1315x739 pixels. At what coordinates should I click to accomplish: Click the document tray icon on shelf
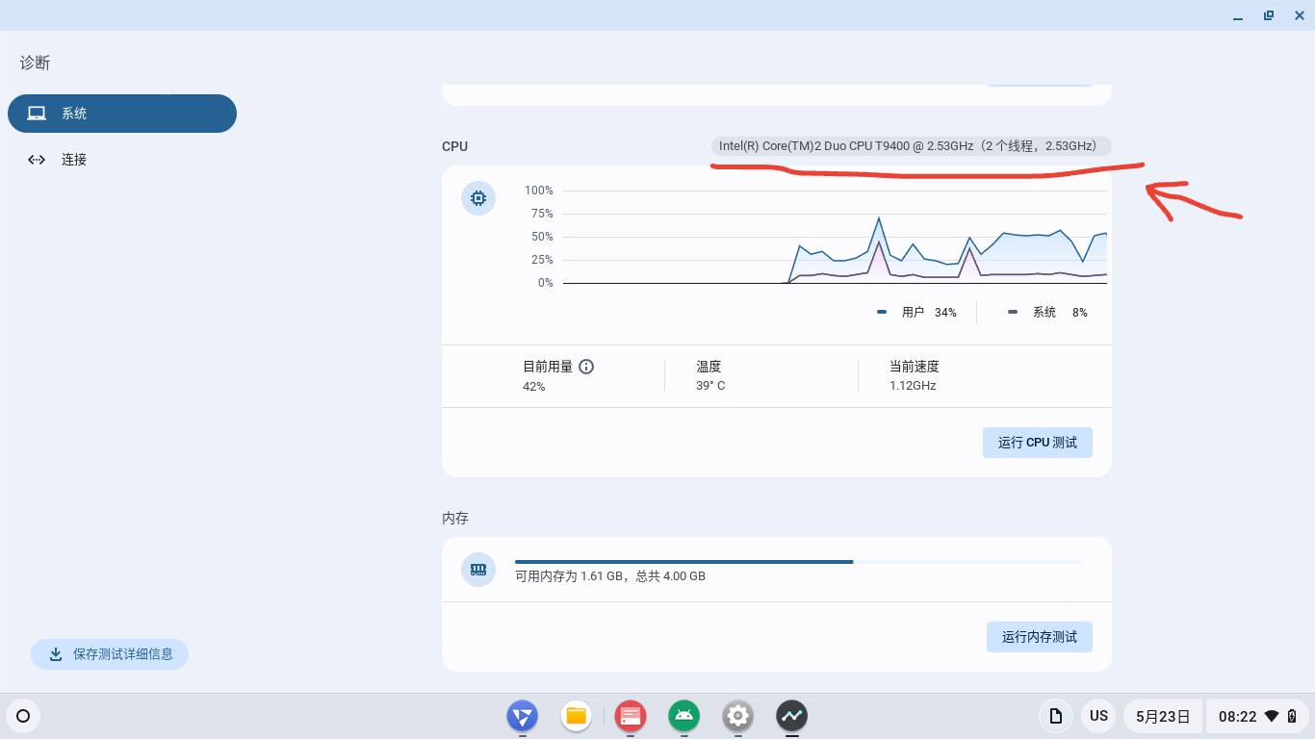click(x=1056, y=716)
